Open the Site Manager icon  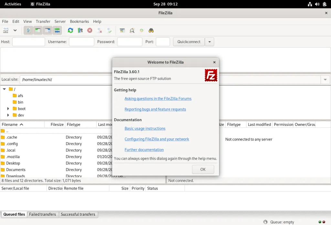click(6, 30)
